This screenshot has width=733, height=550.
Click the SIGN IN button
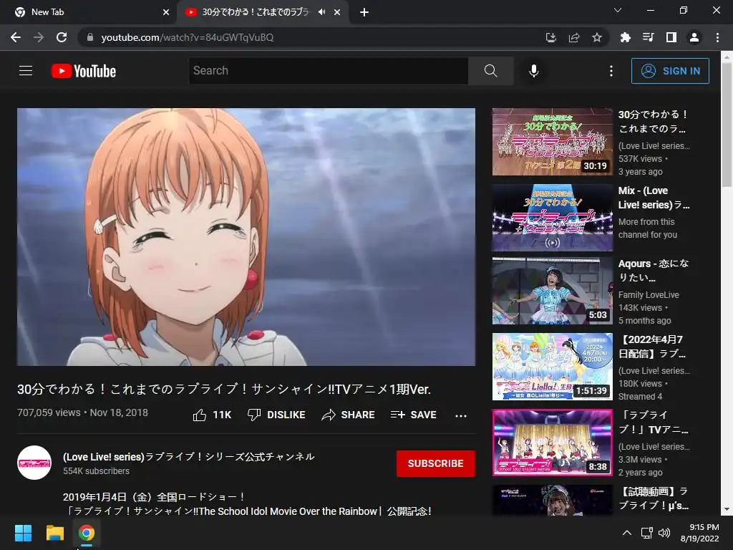[x=670, y=71]
